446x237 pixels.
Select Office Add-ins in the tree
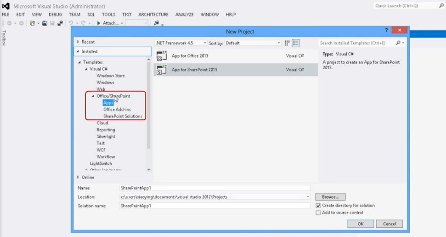(x=117, y=109)
